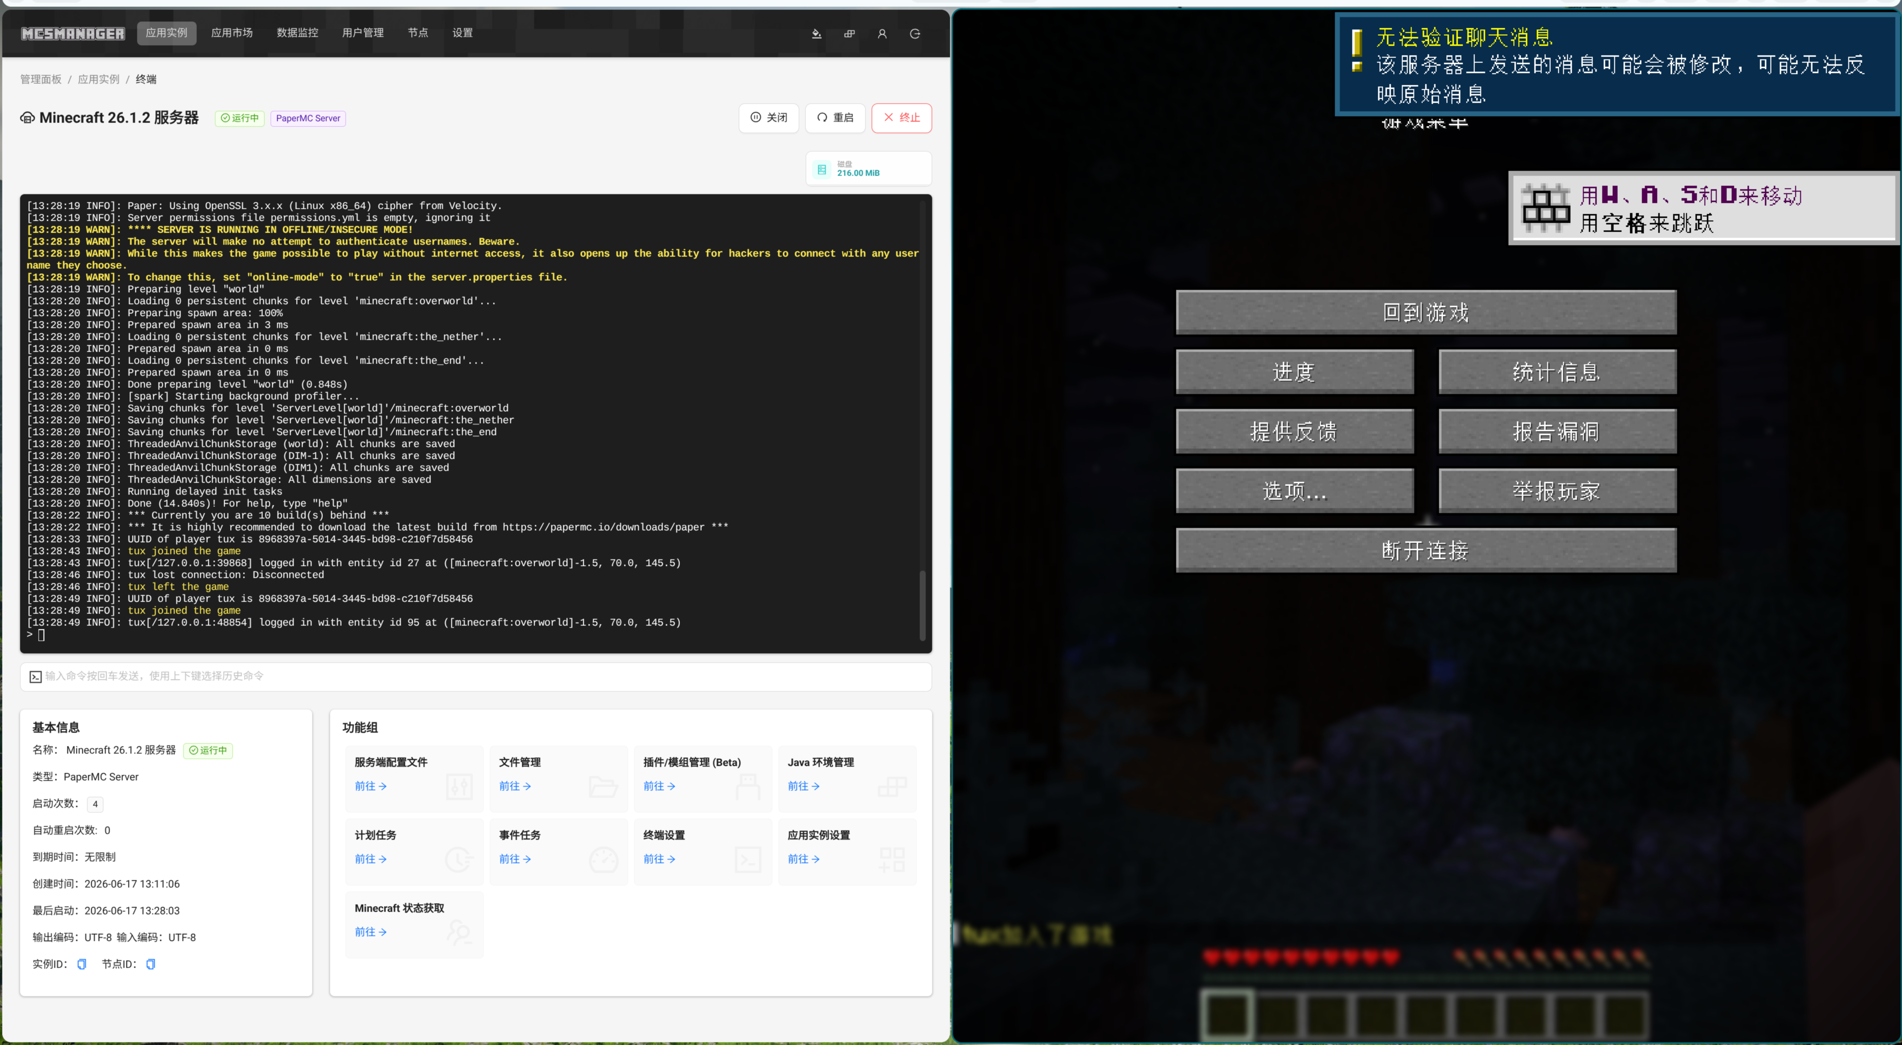The height and width of the screenshot is (1045, 1902).
Task: Click the layout blocks icon in header
Action: (849, 33)
